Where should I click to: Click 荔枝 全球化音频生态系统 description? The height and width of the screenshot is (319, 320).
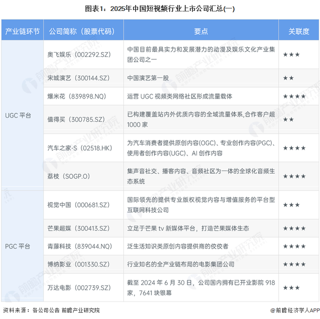click(201, 176)
